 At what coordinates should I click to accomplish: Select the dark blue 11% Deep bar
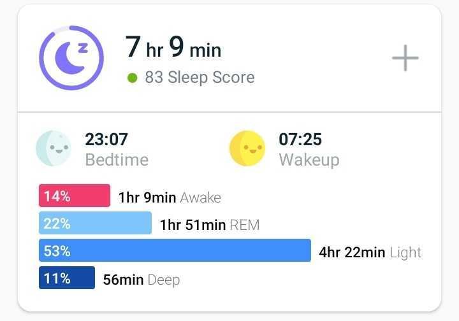pos(67,278)
